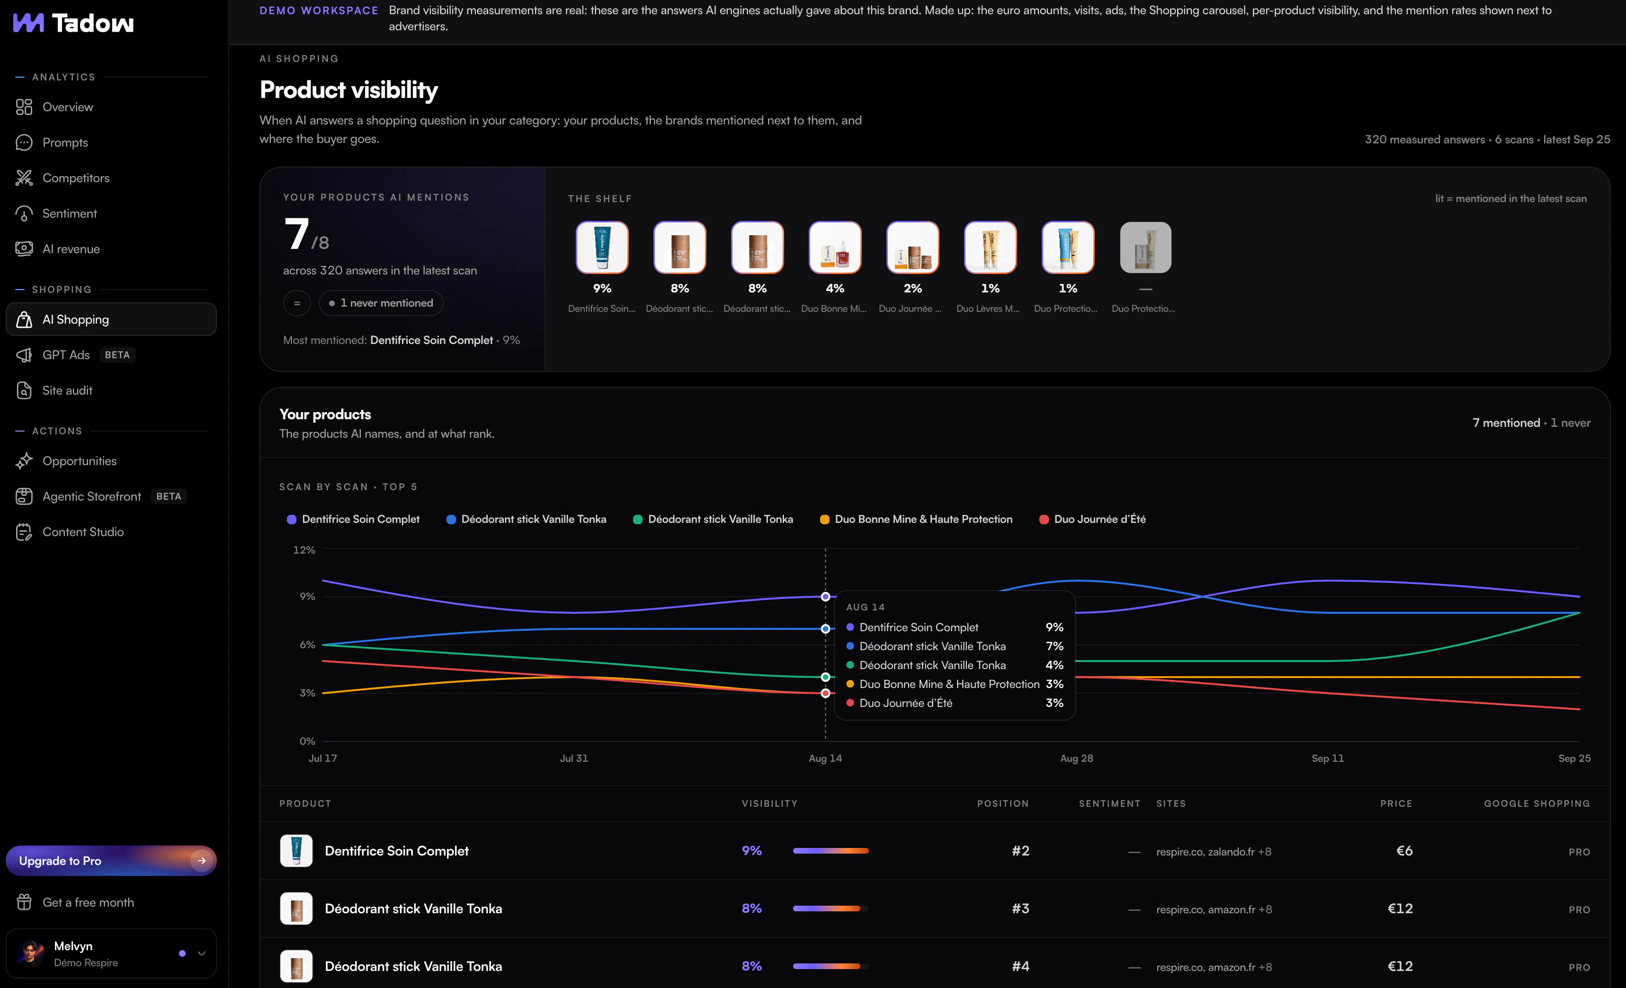
Task: Click the Dentifrice Soin Complet table row name
Action: pos(397,851)
